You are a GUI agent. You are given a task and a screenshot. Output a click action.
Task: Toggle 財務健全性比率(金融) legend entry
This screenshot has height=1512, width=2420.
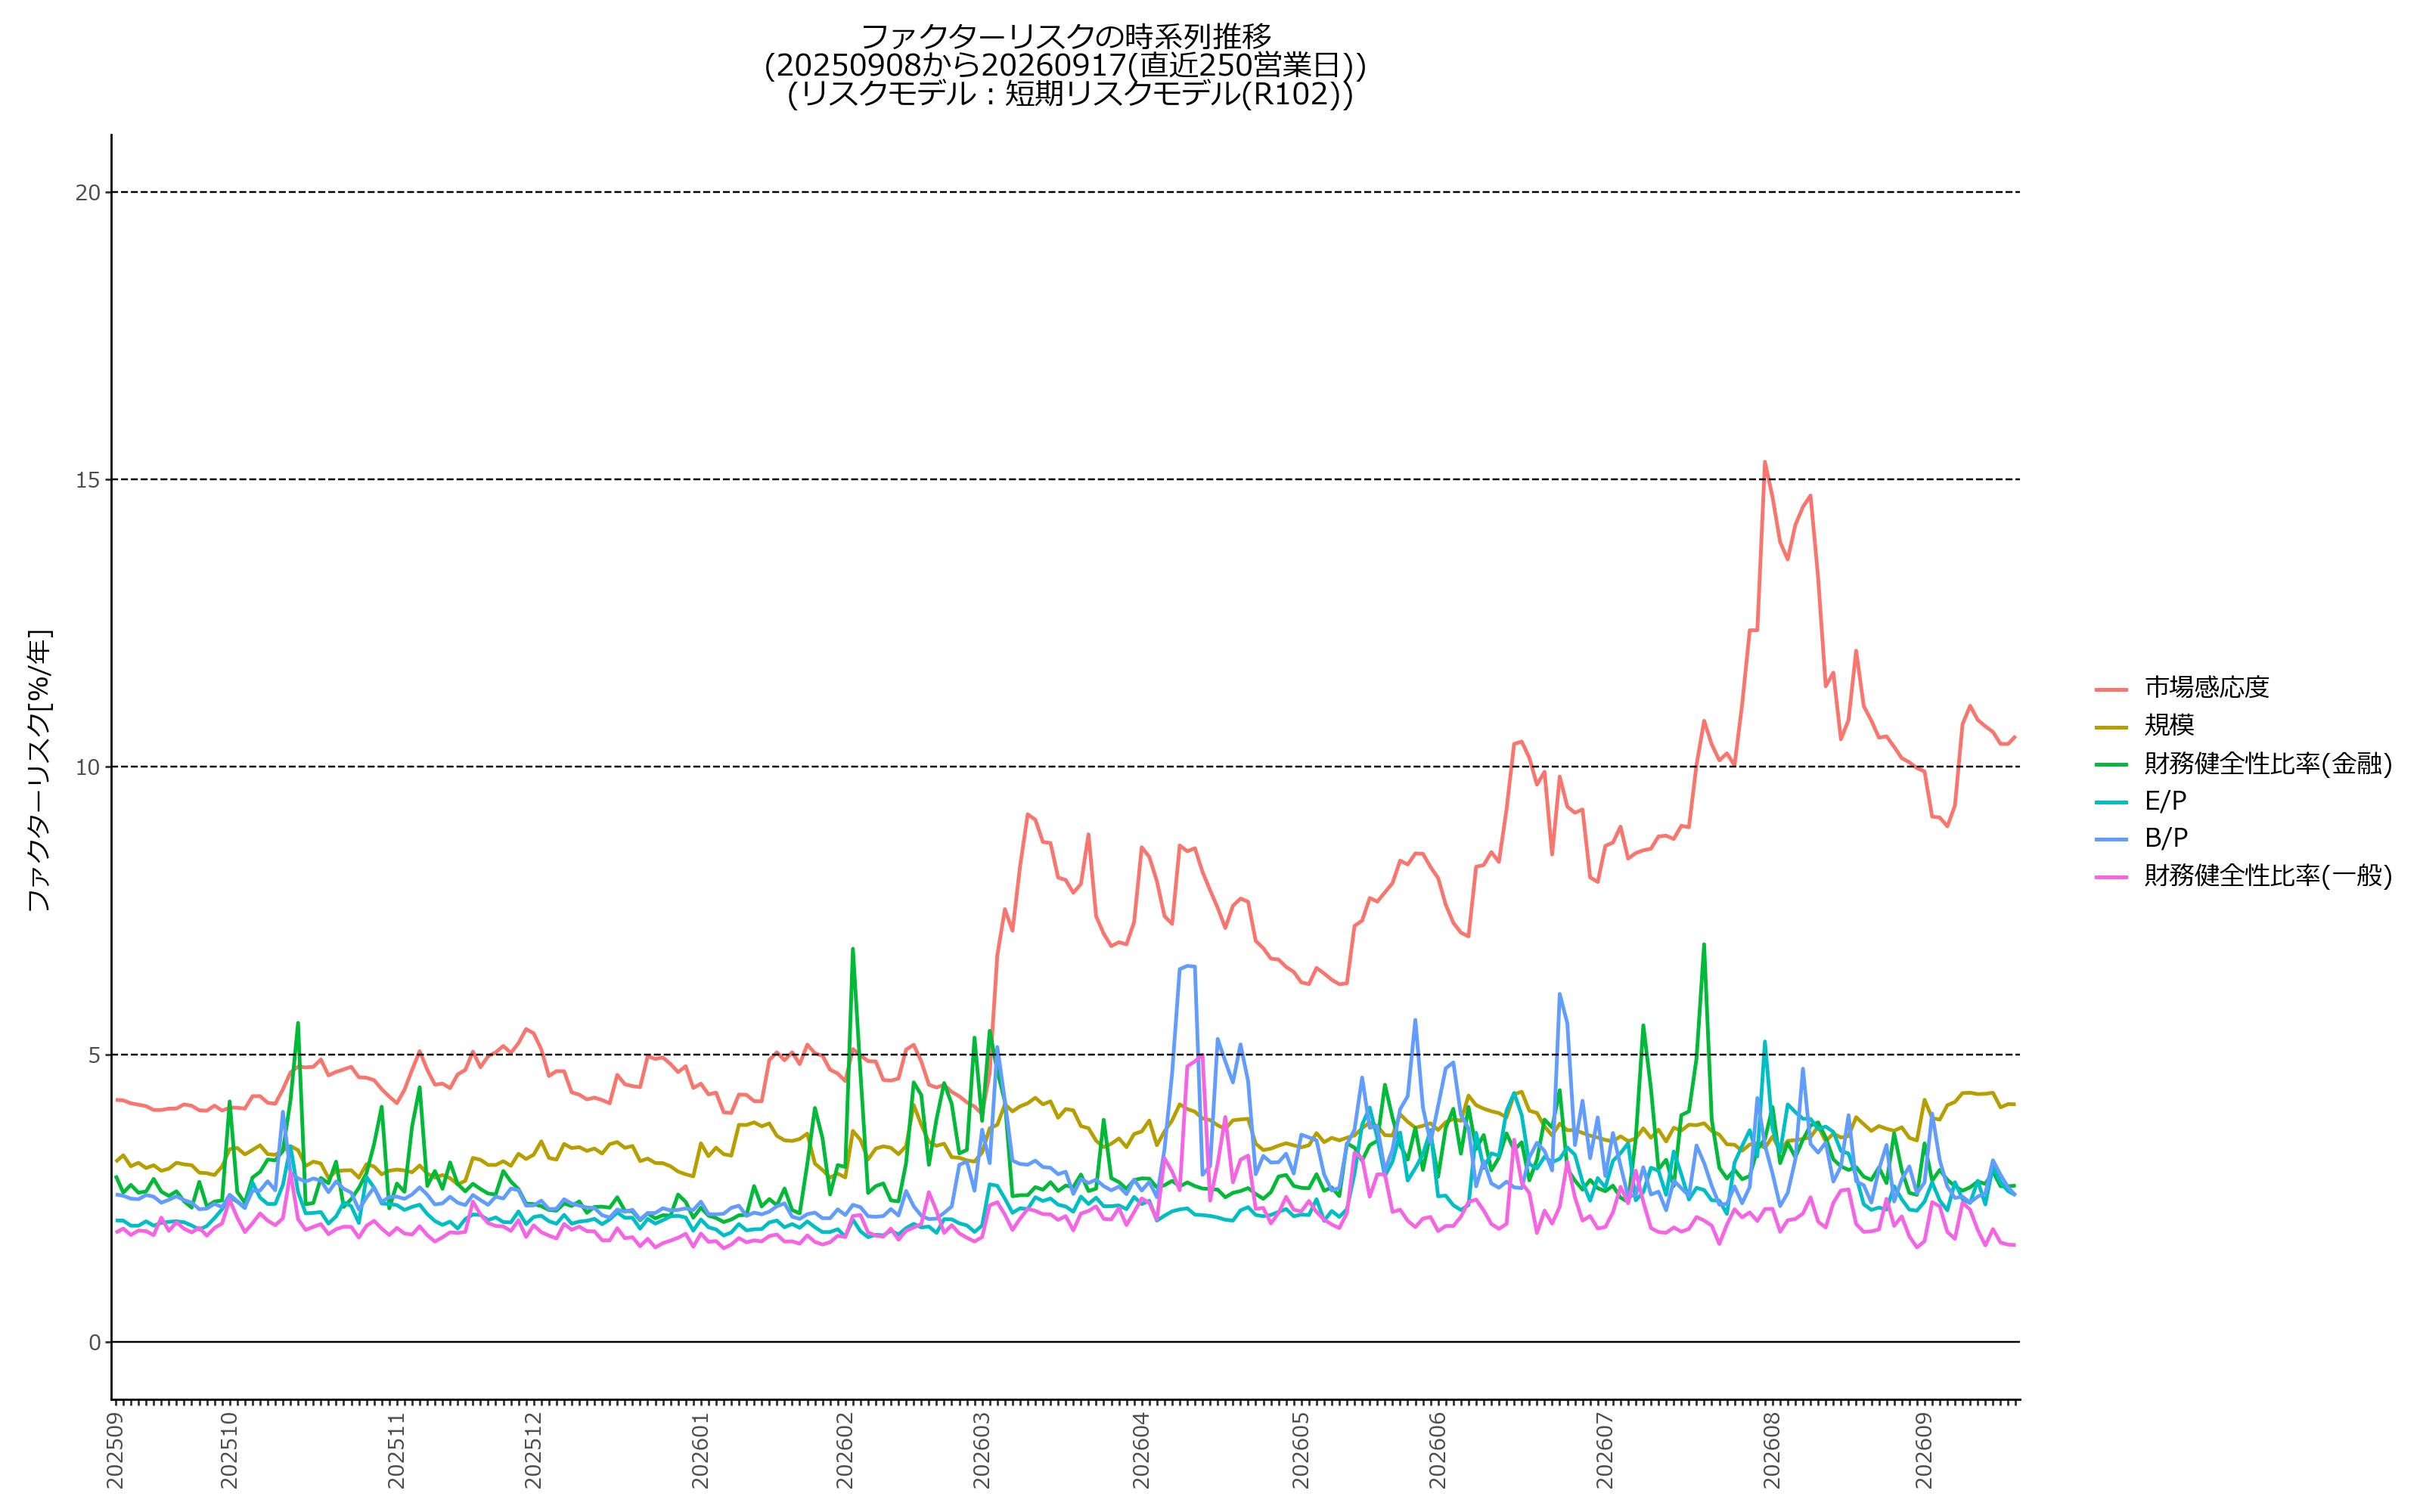[x=2243, y=764]
